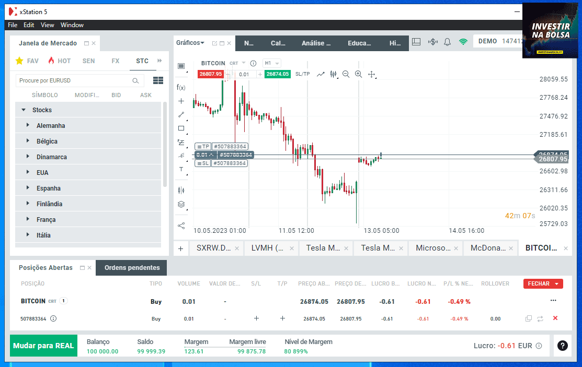Toggle SL/TP on the chart
This screenshot has height=367, width=582.
pyautogui.click(x=302, y=74)
